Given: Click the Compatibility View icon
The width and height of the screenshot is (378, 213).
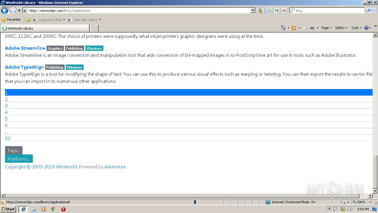Looking at the screenshot, I should [x=269, y=10].
